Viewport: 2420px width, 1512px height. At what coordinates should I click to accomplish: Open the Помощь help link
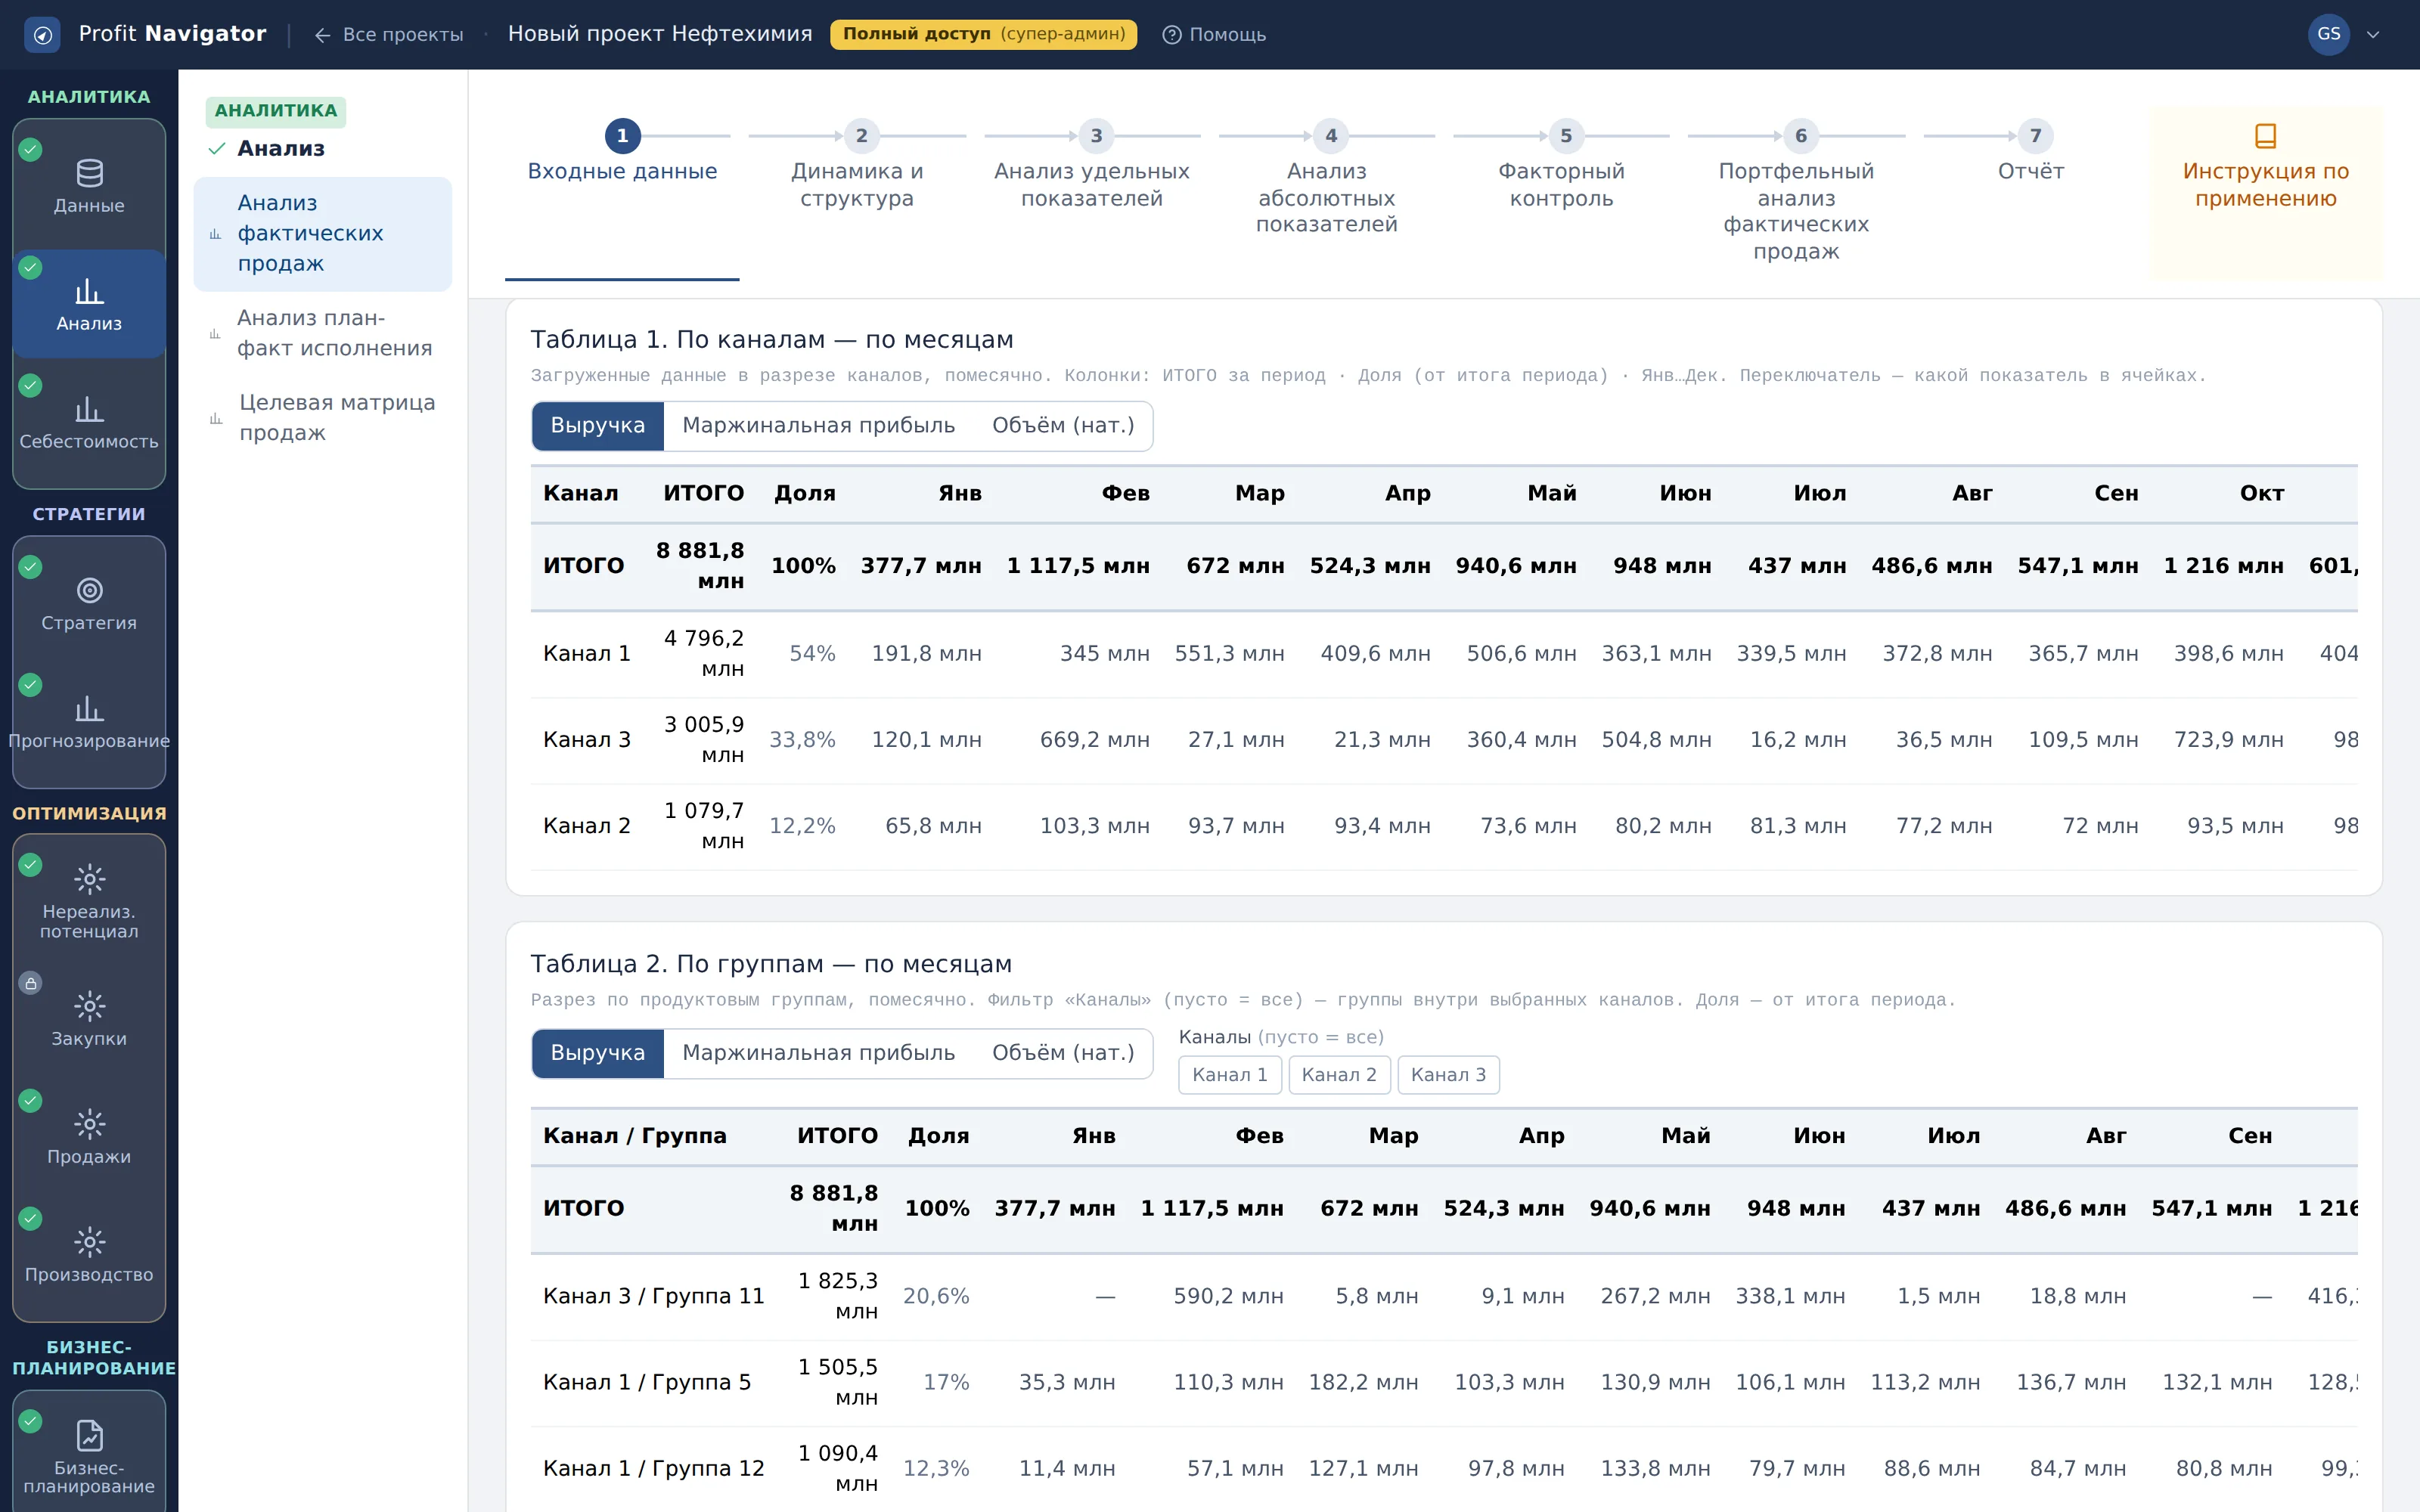pyautogui.click(x=1214, y=34)
